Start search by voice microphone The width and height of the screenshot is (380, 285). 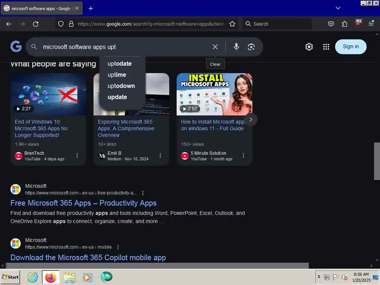[236, 46]
